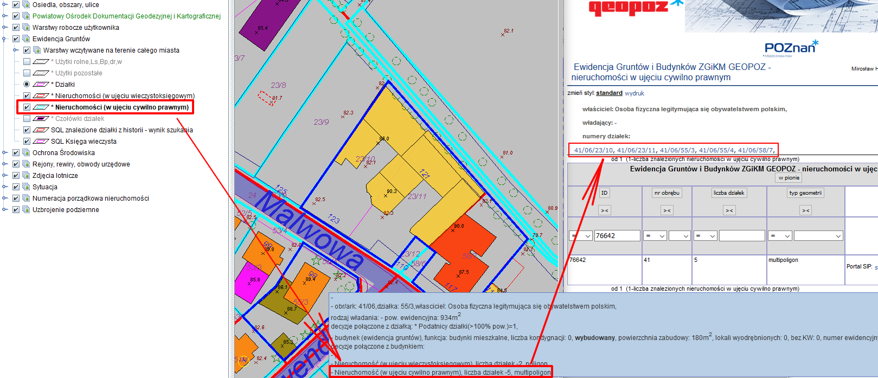Viewport: 878px width, 378px height.
Task: Select the Numeracja porządkowa nieruchomości tree item
Action: coord(91,198)
